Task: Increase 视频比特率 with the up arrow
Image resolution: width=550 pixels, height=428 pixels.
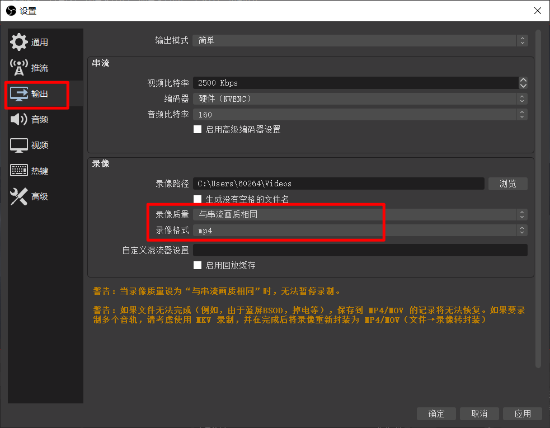Action: pos(523,80)
